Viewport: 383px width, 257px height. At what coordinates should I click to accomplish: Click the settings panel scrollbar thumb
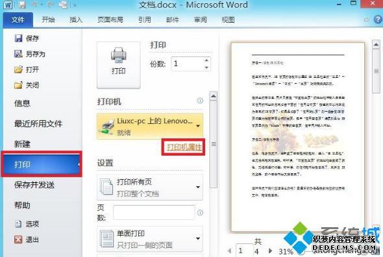point(214,144)
